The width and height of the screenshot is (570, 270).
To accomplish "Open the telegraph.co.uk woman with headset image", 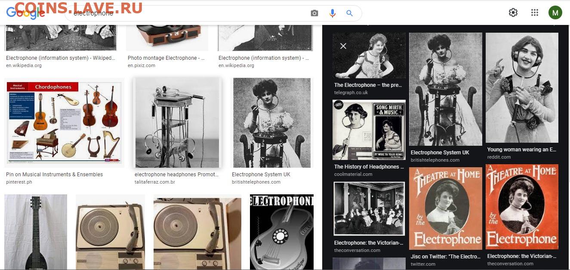I will click(369, 55).
